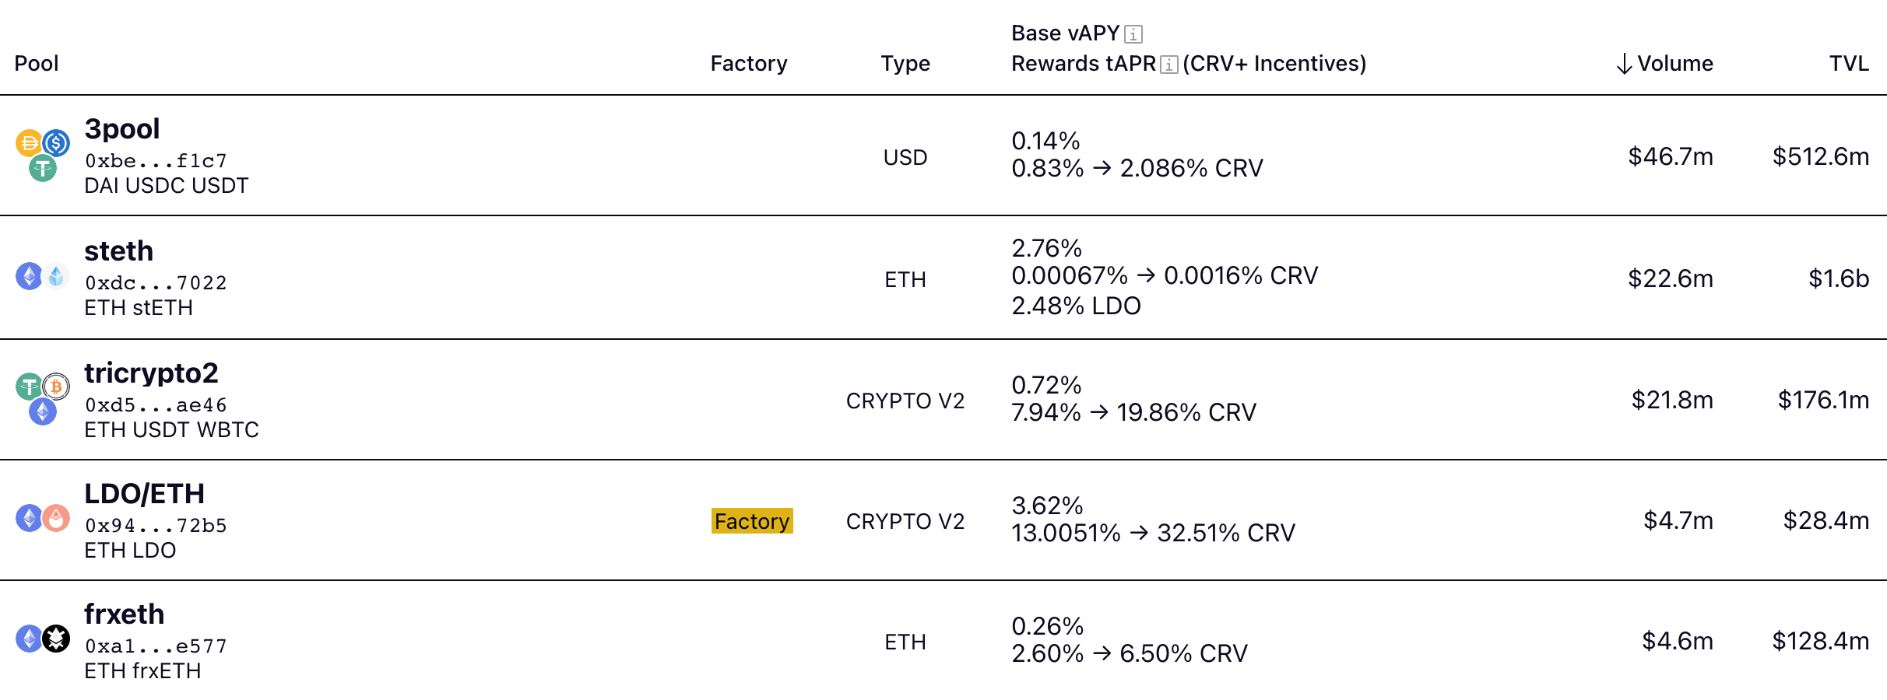Open the Base vAPY info tooltip icon
The image size is (1887, 700).
coord(1133,33)
